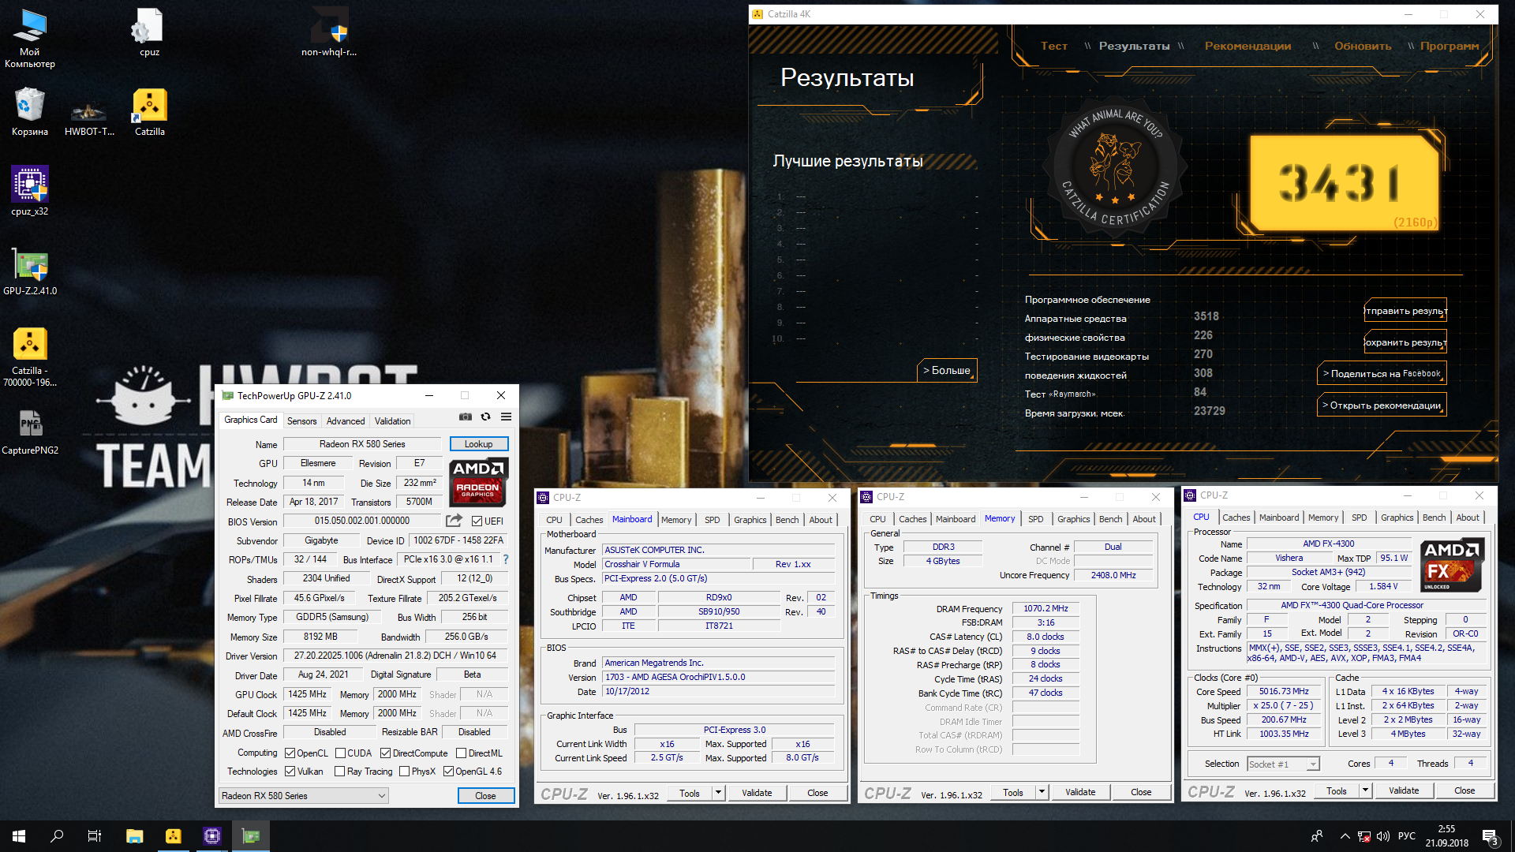Switch to GPU-Z Validation tab

pos(392,420)
